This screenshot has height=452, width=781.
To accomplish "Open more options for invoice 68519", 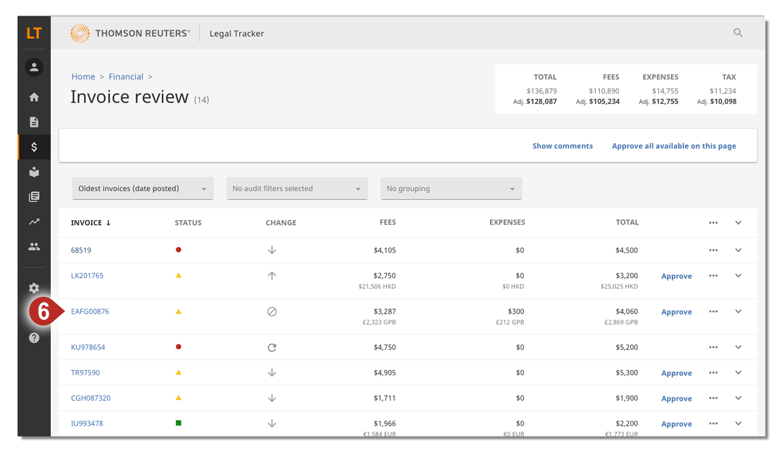I will (x=713, y=250).
